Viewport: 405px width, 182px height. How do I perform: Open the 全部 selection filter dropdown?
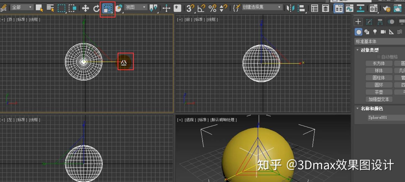click(30, 7)
